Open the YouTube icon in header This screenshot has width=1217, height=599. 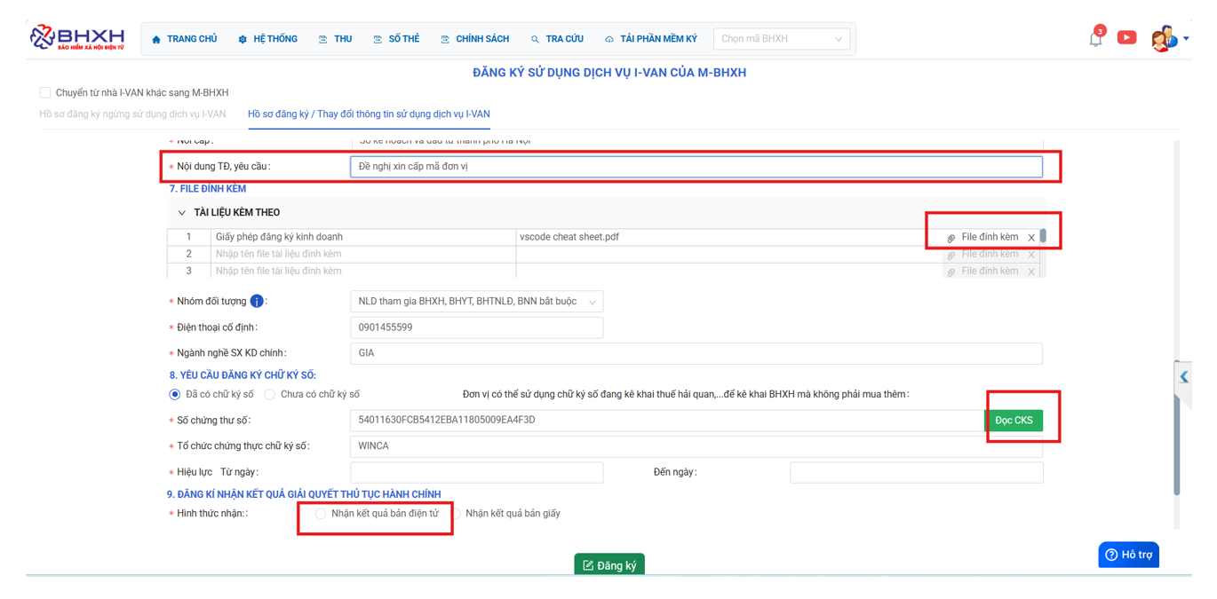[1126, 37]
